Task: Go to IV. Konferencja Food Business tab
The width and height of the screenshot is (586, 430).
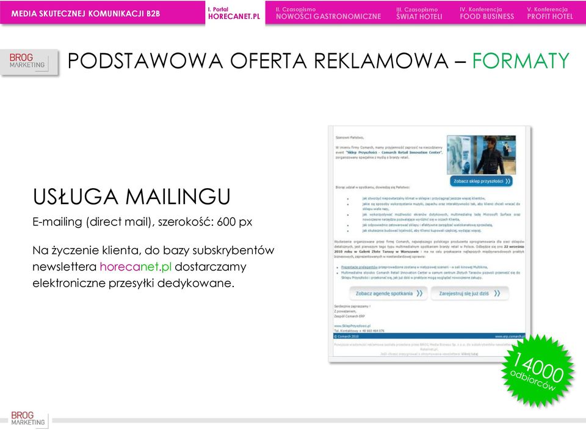Action: [487, 13]
